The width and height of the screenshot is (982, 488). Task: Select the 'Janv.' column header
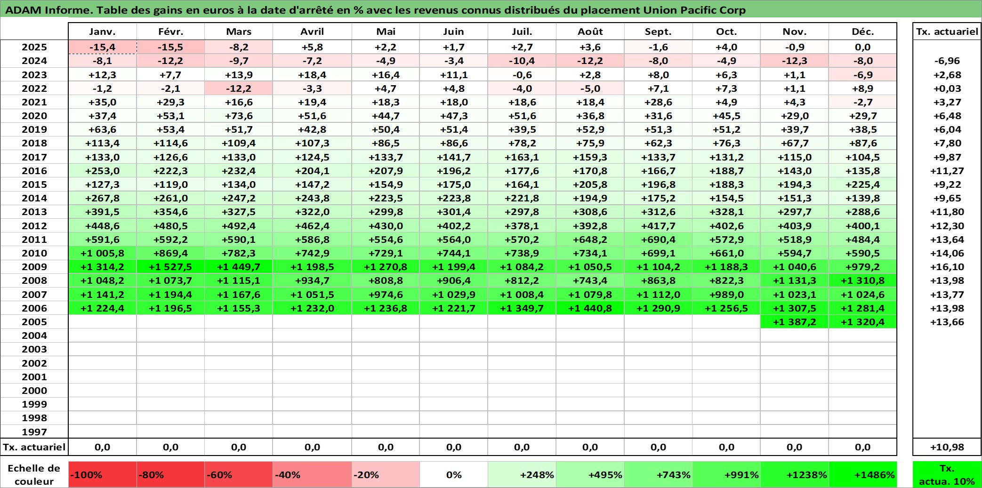(103, 32)
